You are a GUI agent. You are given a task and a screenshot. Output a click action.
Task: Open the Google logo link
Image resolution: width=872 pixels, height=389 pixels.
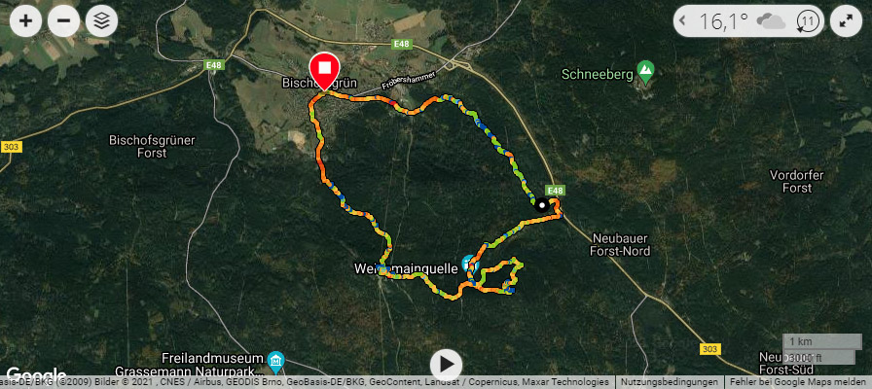tap(37, 375)
